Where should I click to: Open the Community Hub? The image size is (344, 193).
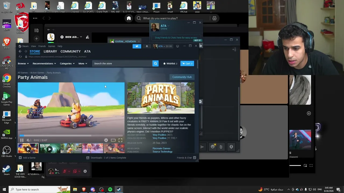[x=182, y=77]
